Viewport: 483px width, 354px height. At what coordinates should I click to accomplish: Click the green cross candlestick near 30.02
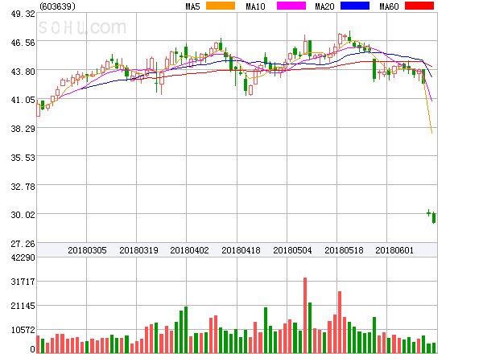(x=428, y=212)
